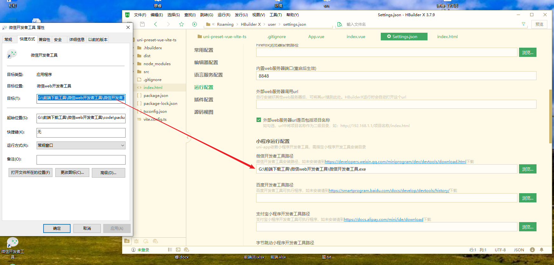Click the save file toolbar icon

(x=142, y=24)
